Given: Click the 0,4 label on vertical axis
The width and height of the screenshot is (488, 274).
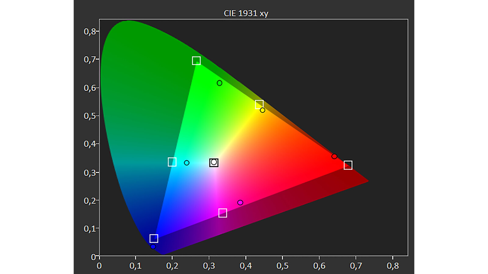Looking at the screenshot, I should tap(90, 144).
